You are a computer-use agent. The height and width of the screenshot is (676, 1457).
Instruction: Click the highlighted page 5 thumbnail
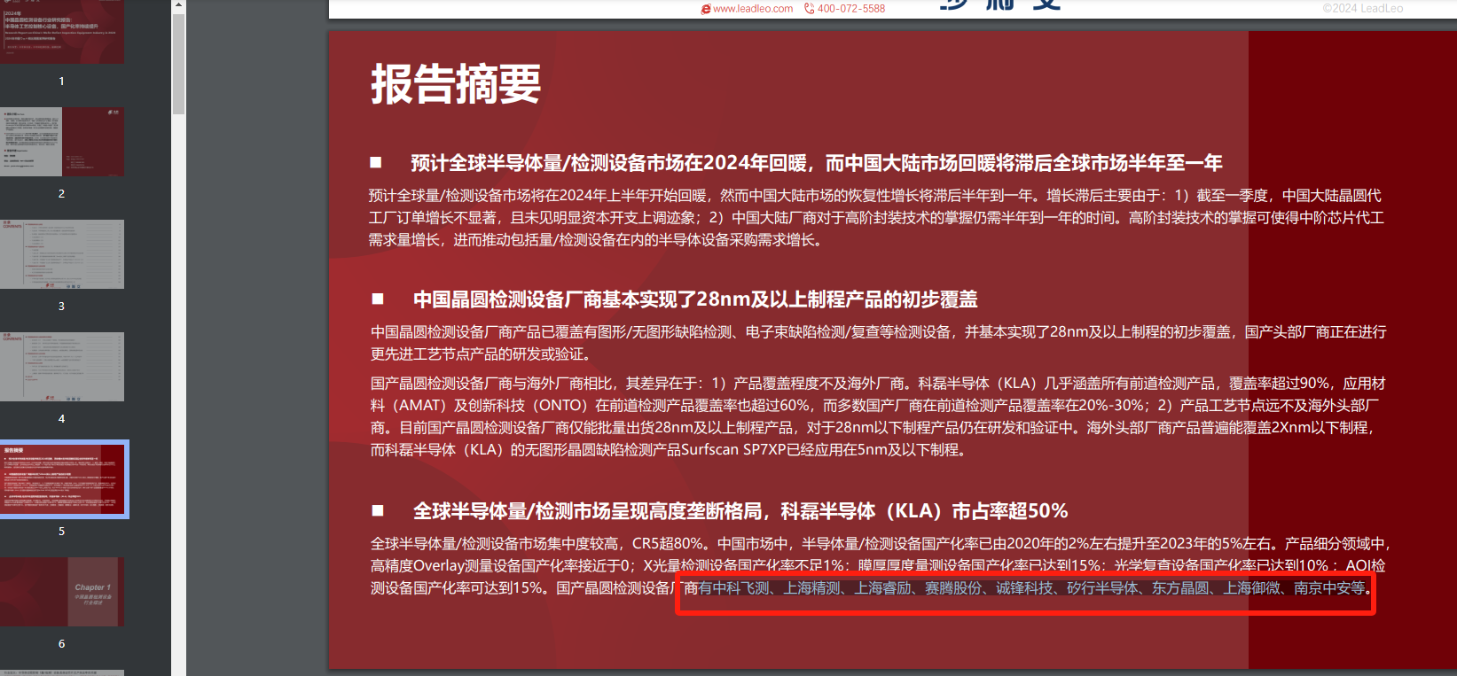click(63, 479)
